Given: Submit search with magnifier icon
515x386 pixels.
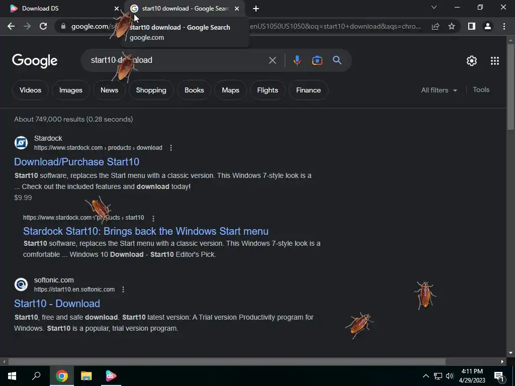Looking at the screenshot, I should 337,60.
